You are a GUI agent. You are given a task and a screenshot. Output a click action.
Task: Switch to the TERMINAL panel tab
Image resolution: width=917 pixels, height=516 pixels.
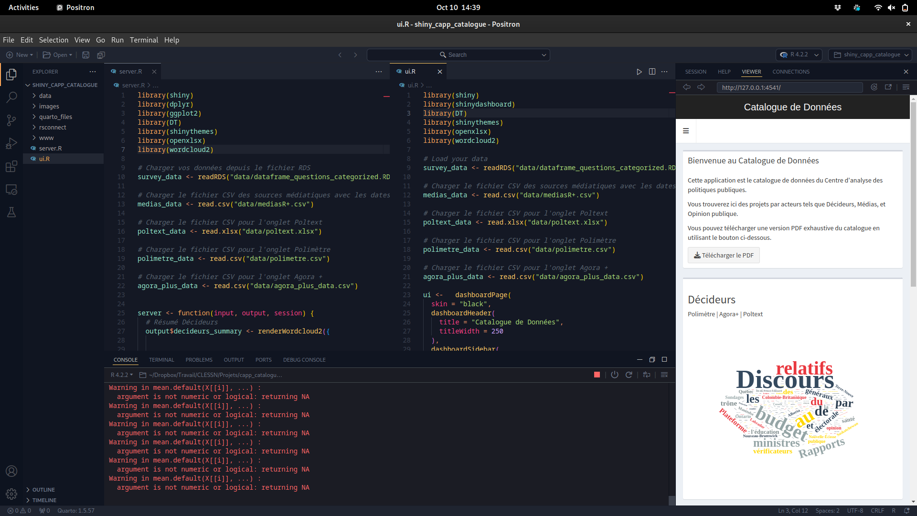(161, 360)
